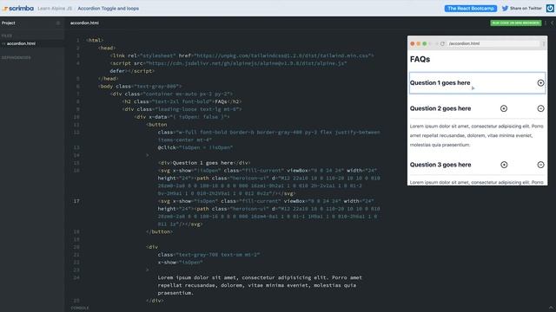
Task: Expand the DEPENDENCIES section
Action: point(16,57)
